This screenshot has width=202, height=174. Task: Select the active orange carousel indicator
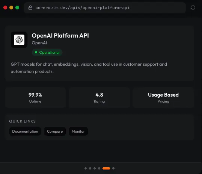click(106, 168)
